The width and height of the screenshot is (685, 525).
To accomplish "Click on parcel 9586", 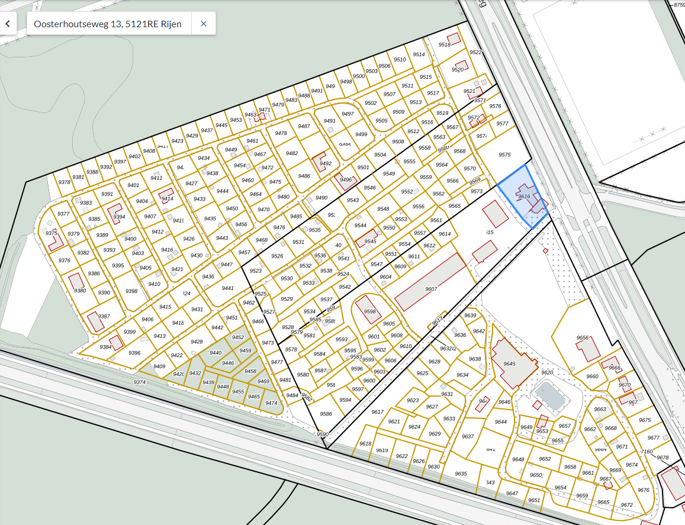I will [x=326, y=414].
